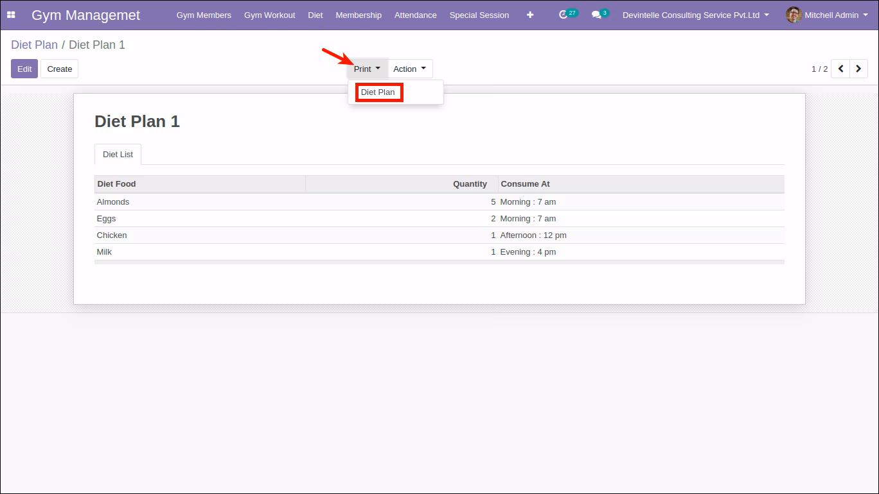Click the Edit button
The image size is (879, 494).
point(24,69)
